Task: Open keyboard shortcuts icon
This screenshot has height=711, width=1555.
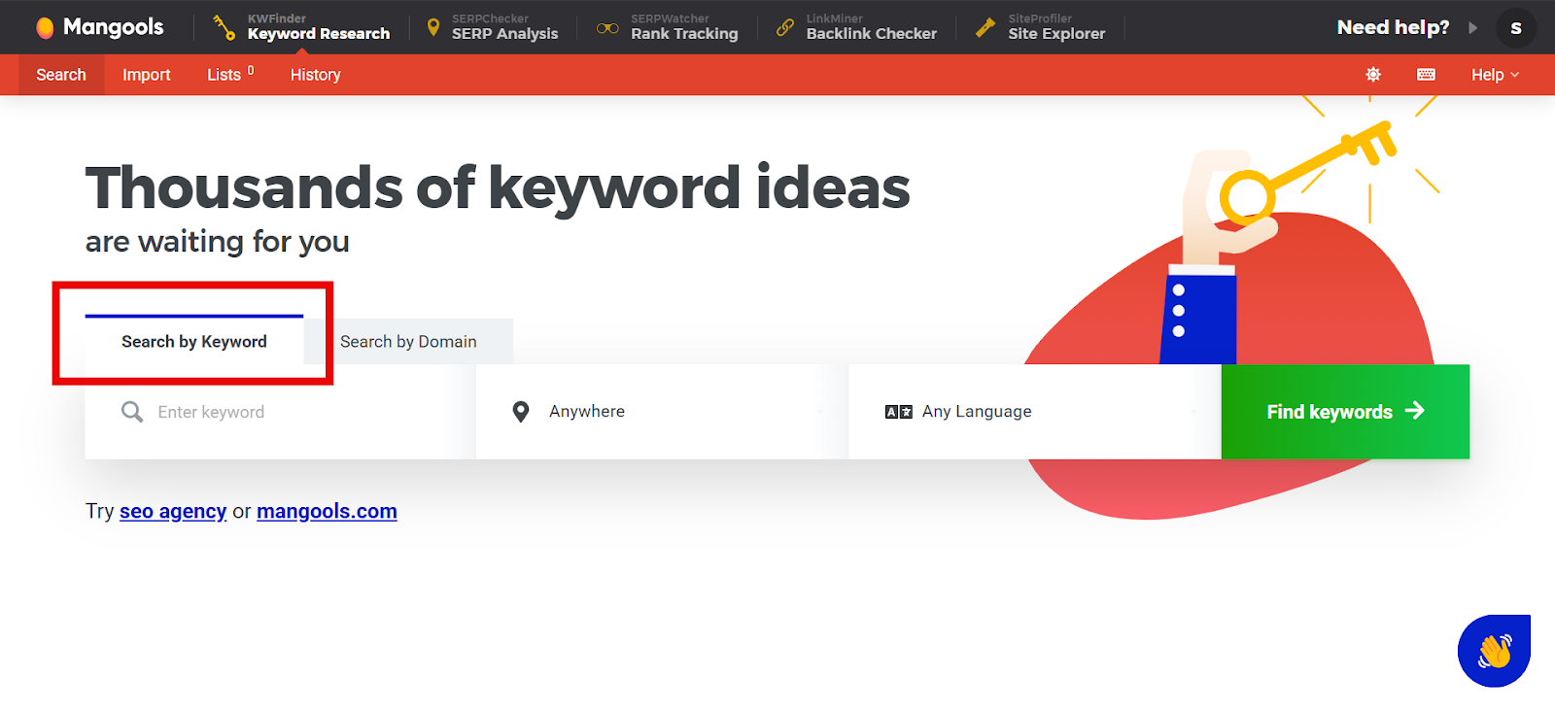Action: coord(1427,75)
